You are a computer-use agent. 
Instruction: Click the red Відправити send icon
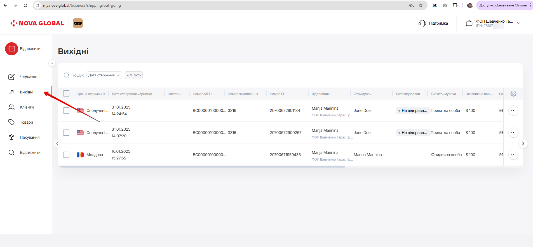tap(11, 49)
